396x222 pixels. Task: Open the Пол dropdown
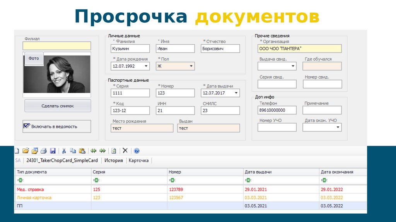coord(191,66)
